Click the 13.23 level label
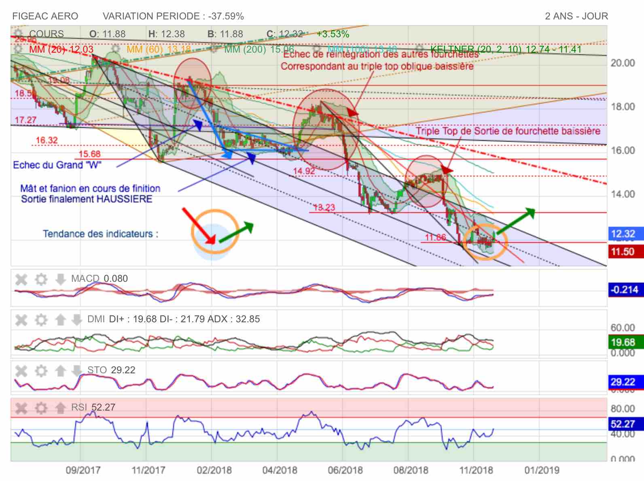This screenshot has height=481, width=644. [x=324, y=207]
